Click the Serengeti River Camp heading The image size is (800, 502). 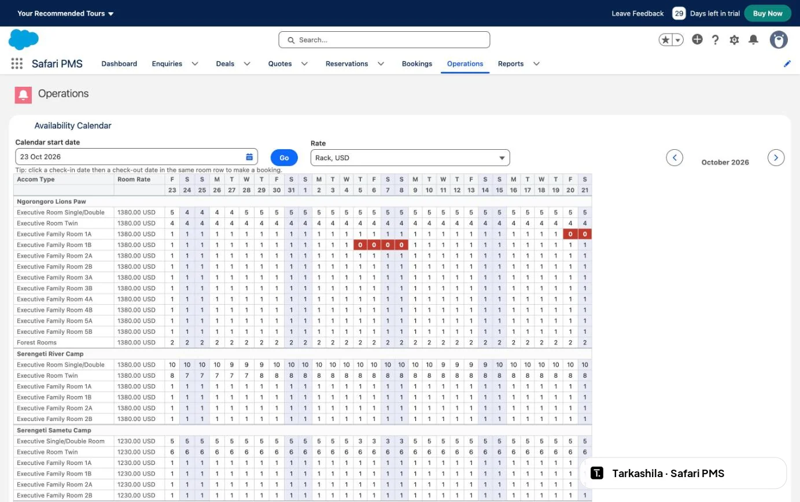[x=50, y=353]
